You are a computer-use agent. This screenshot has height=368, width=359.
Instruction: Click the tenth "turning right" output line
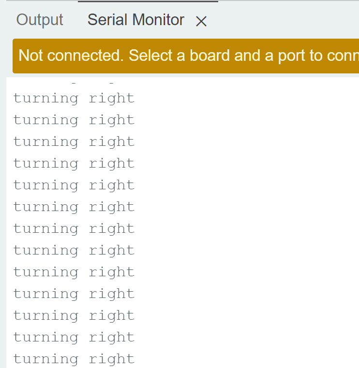pyautogui.click(x=74, y=294)
